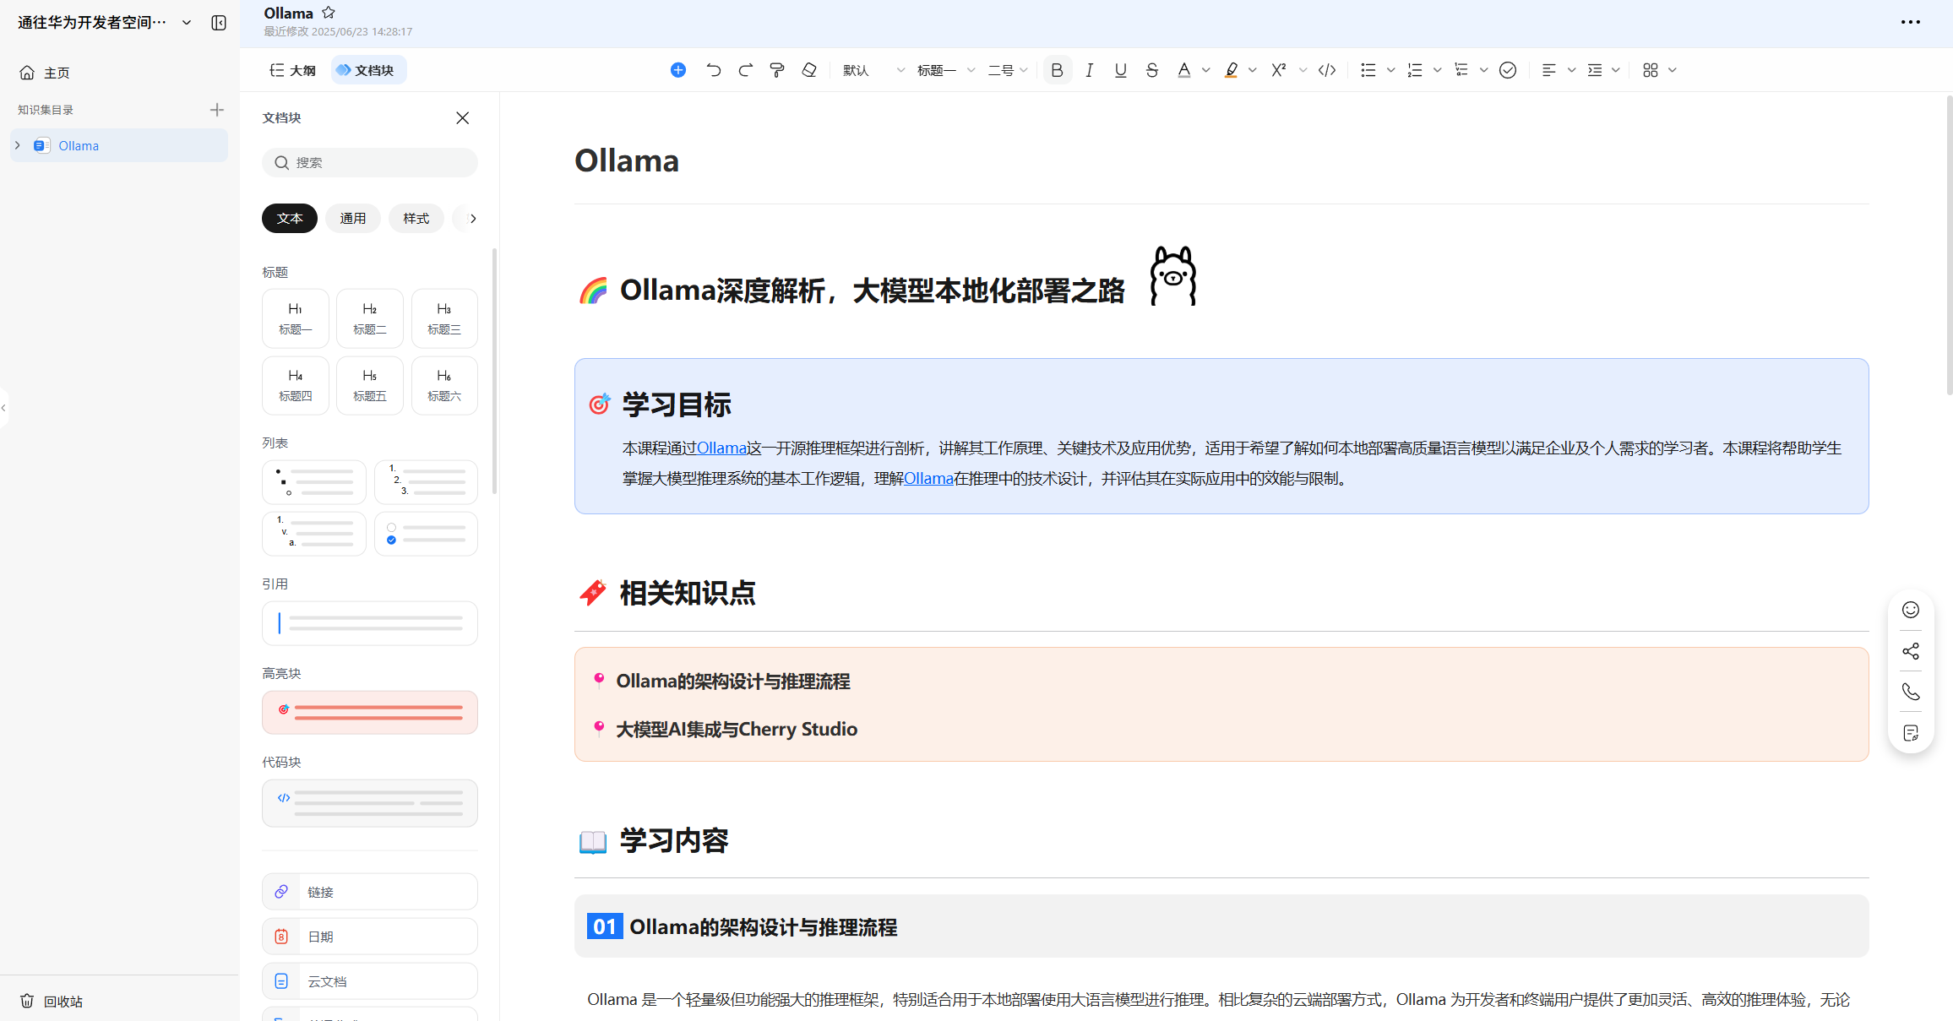Open the workspace name dropdown

pos(187,23)
